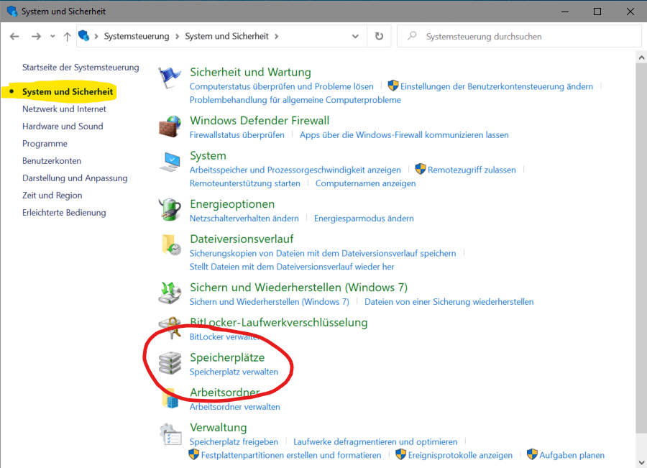Image resolution: width=647 pixels, height=468 pixels.
Task: Click Problembehandlung für allgemeine Computerprobleme link
Action: 295,100
